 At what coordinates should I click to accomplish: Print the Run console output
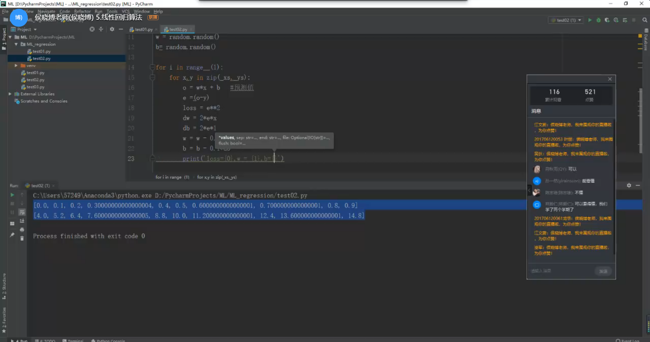pyautogui.click(x=22, y=230)
